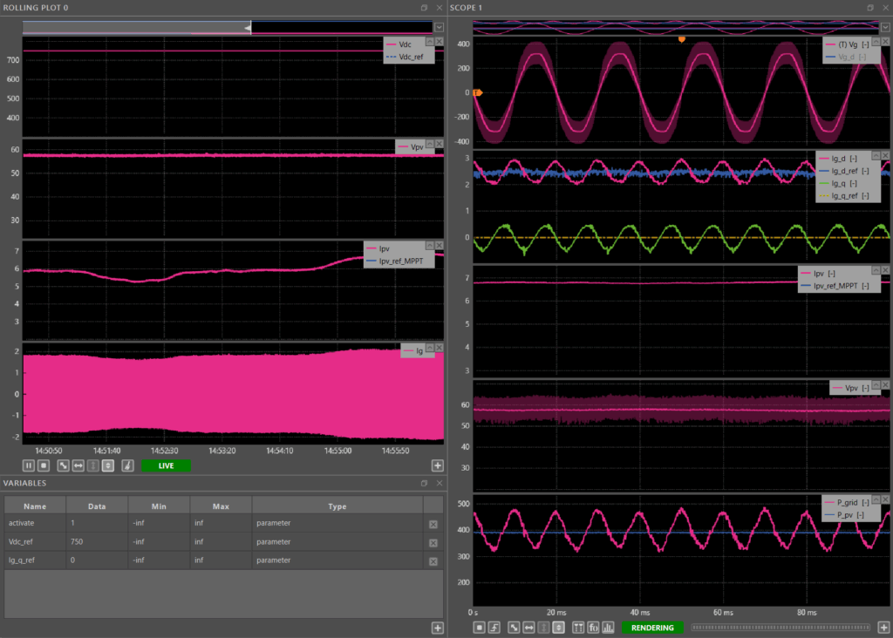Click the green LIVE status button
Viewport: 893px width, 638px height.
(x=166, y=466)
